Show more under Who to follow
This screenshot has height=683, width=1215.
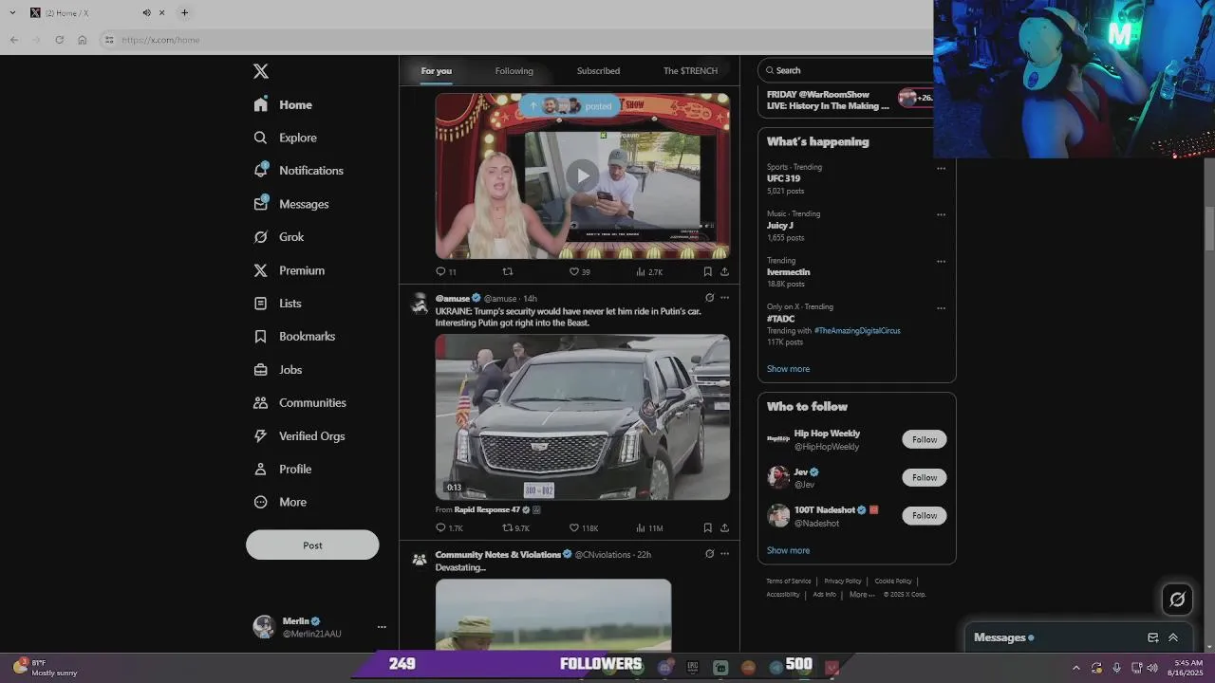[x=788, y=550]
